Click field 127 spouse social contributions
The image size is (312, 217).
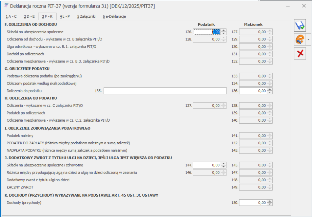[256, 32]
